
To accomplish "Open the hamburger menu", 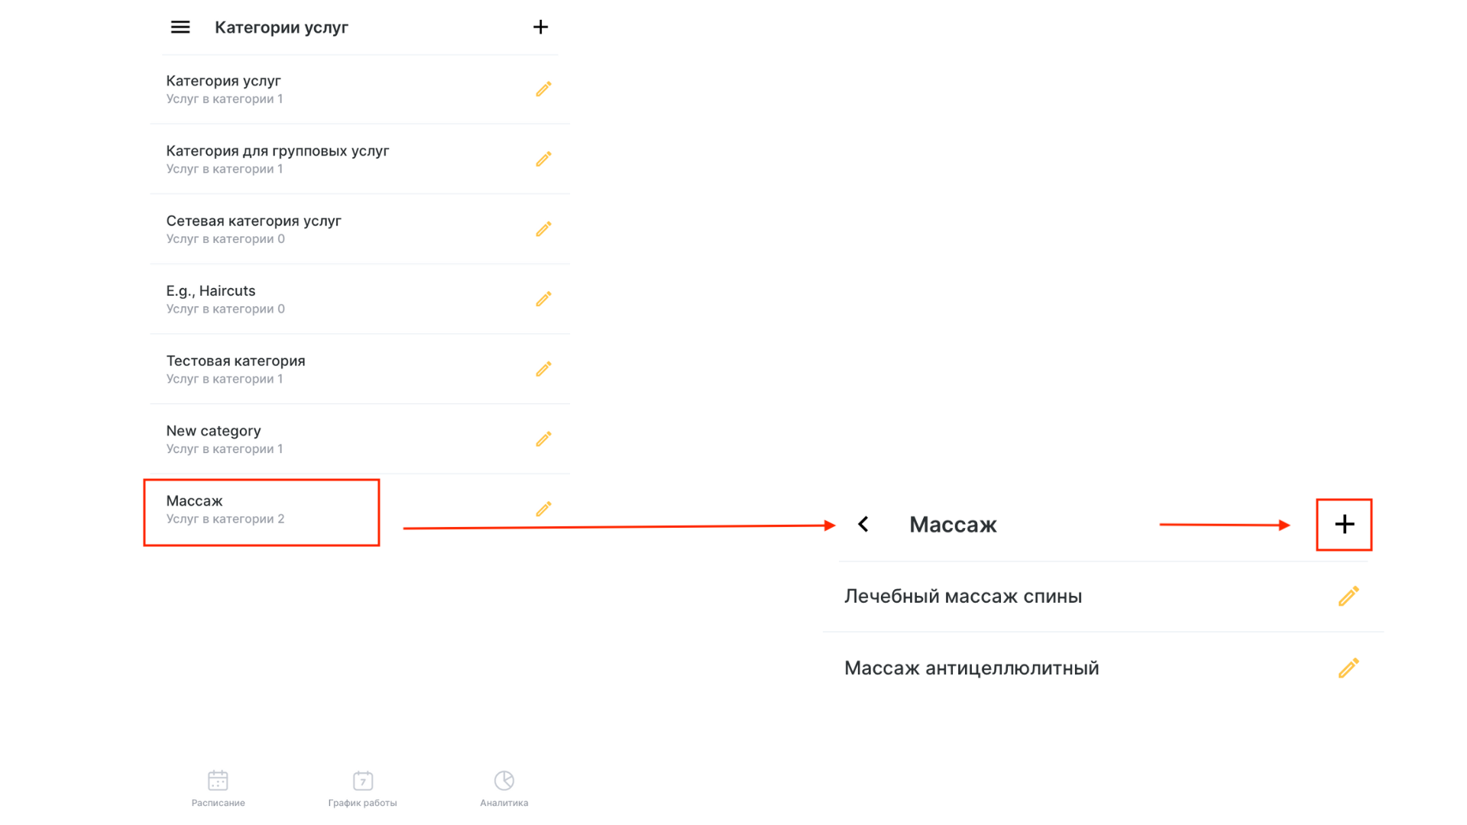I will tap(180, 27).
